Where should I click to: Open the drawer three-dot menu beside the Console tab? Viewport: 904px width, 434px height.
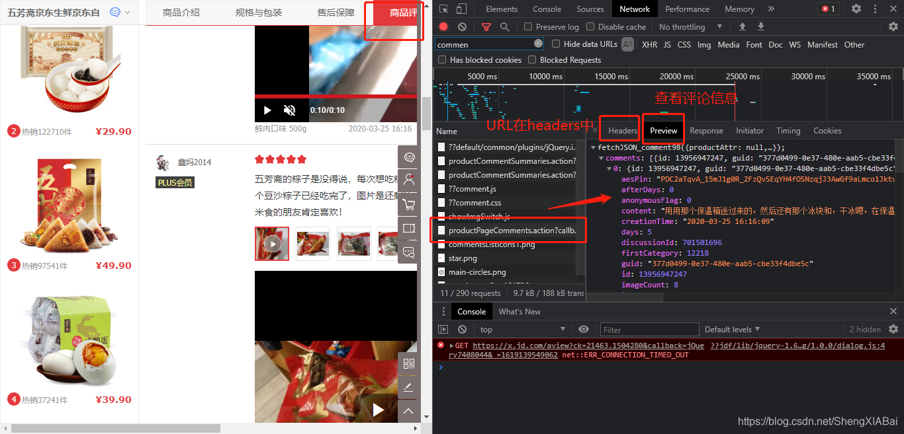click(x=443, y=311)
